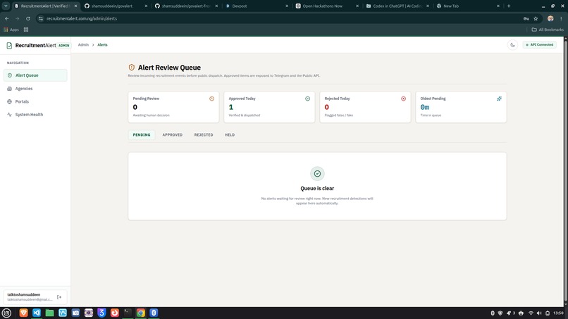Open Visual Studio Code from the taskbar

[x=37, y=313]
